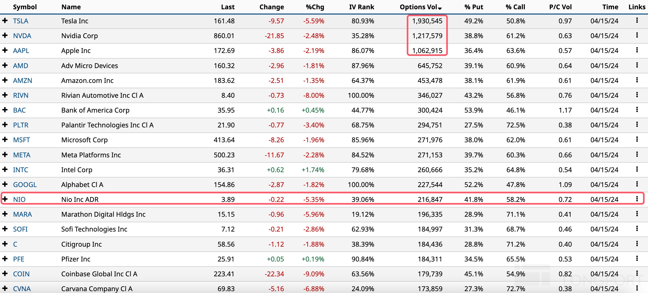Screen dimensions: 648x293
Task: Expand the META row plus sign
Action: point(5,154)
